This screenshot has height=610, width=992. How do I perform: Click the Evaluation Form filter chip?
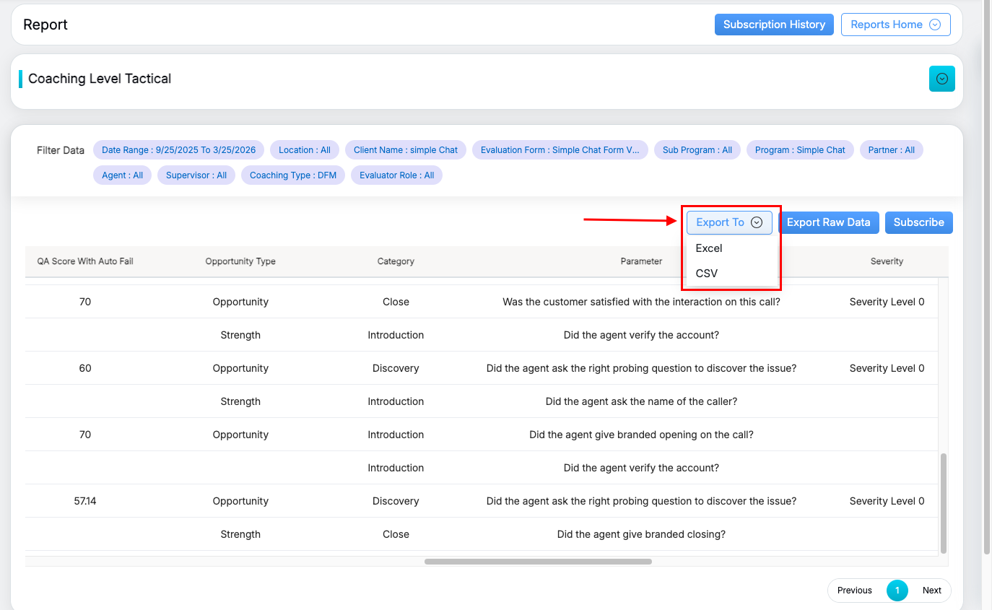(x=560, y=150)
